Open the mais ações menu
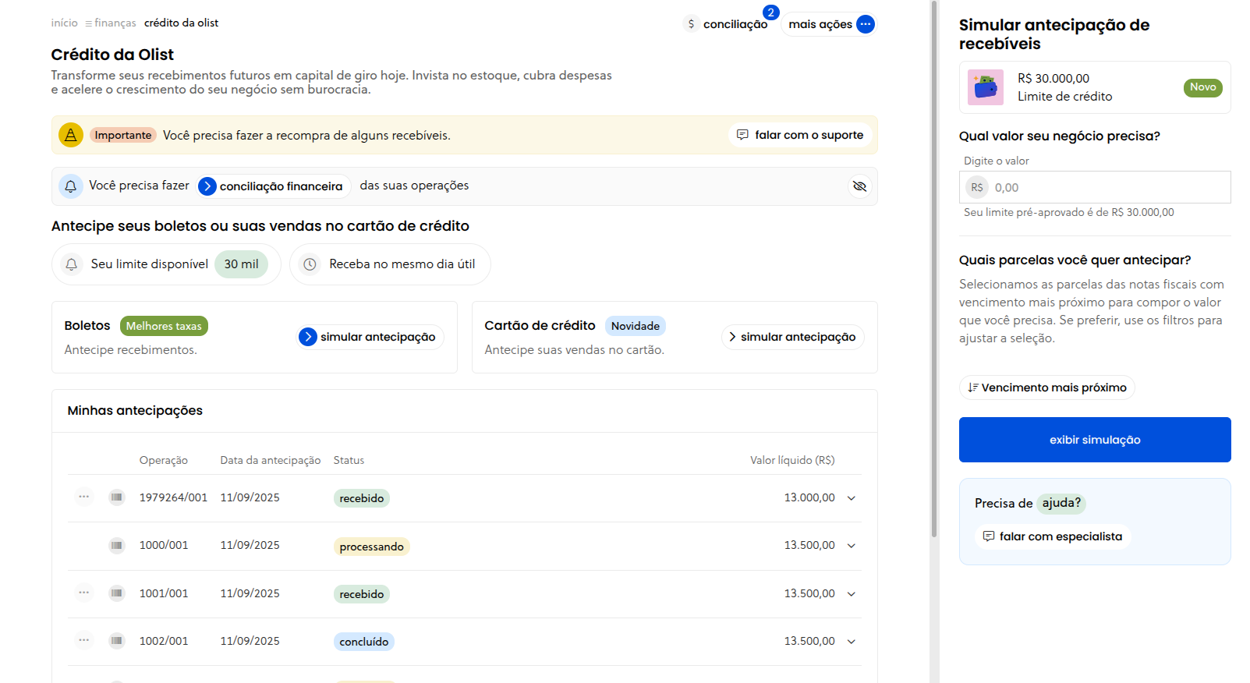 [830, 24]
